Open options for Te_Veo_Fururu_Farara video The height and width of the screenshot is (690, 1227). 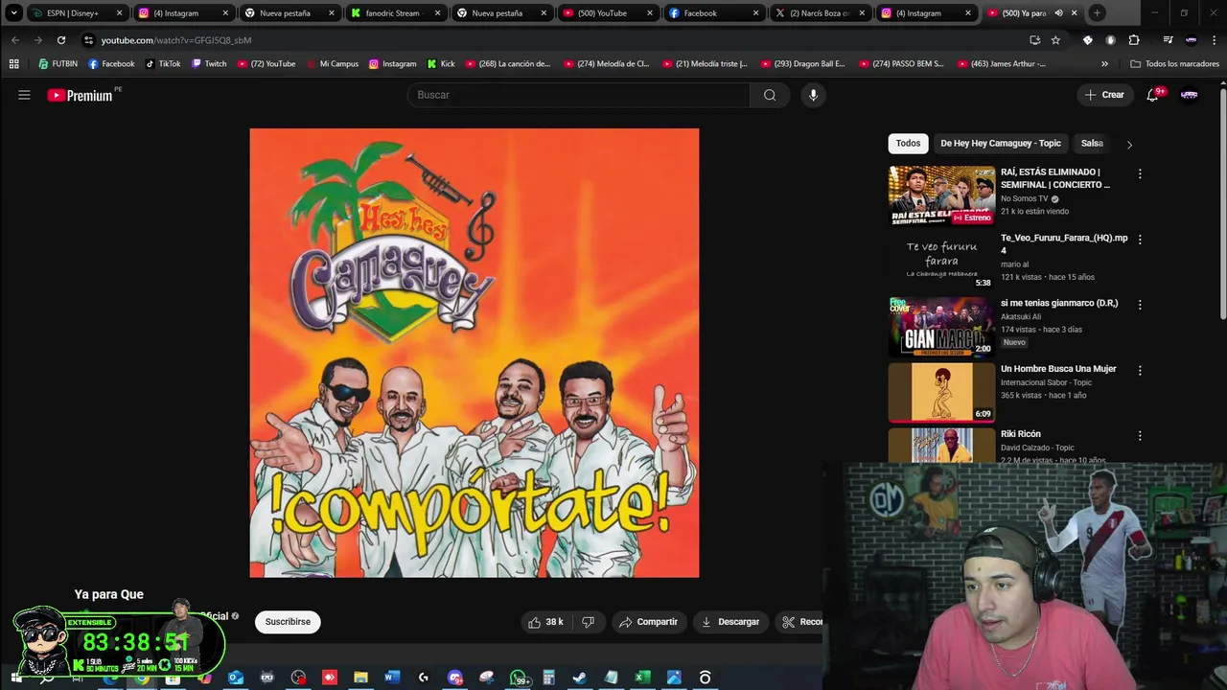point(1140,239)
